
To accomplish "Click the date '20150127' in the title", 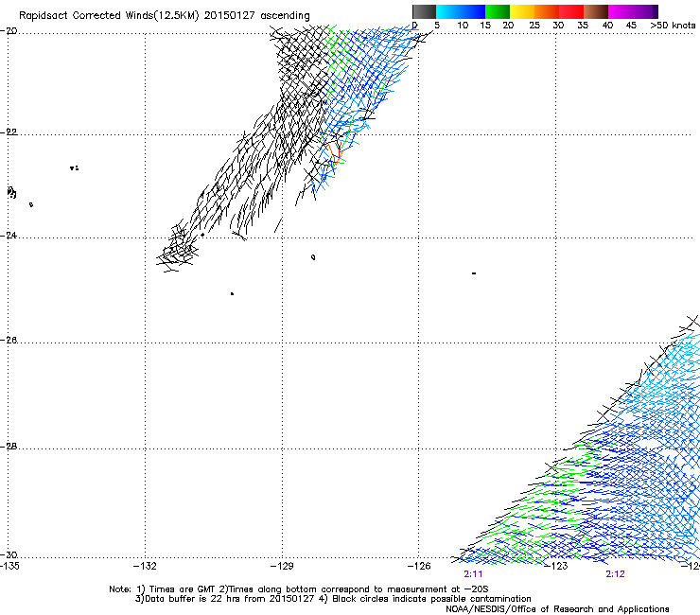I will click(x=230, y=15).
